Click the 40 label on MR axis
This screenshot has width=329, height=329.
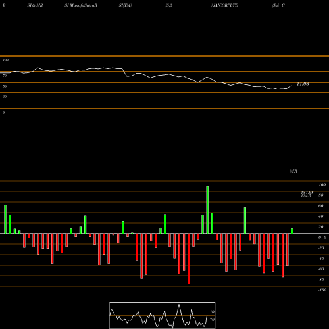pyautogui.click(x=321, y=216)
